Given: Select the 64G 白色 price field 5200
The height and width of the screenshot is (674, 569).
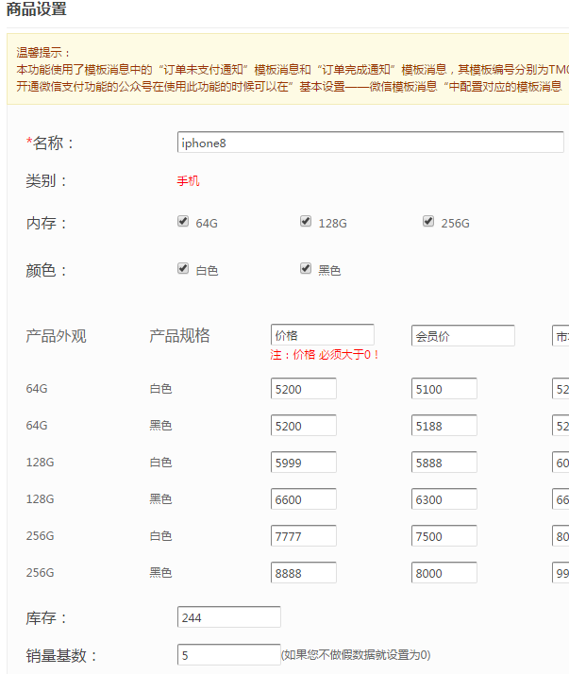Looking at the screenshot, I should coord(303,389).
